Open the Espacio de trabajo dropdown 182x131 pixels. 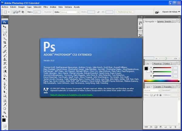[171, 12]
